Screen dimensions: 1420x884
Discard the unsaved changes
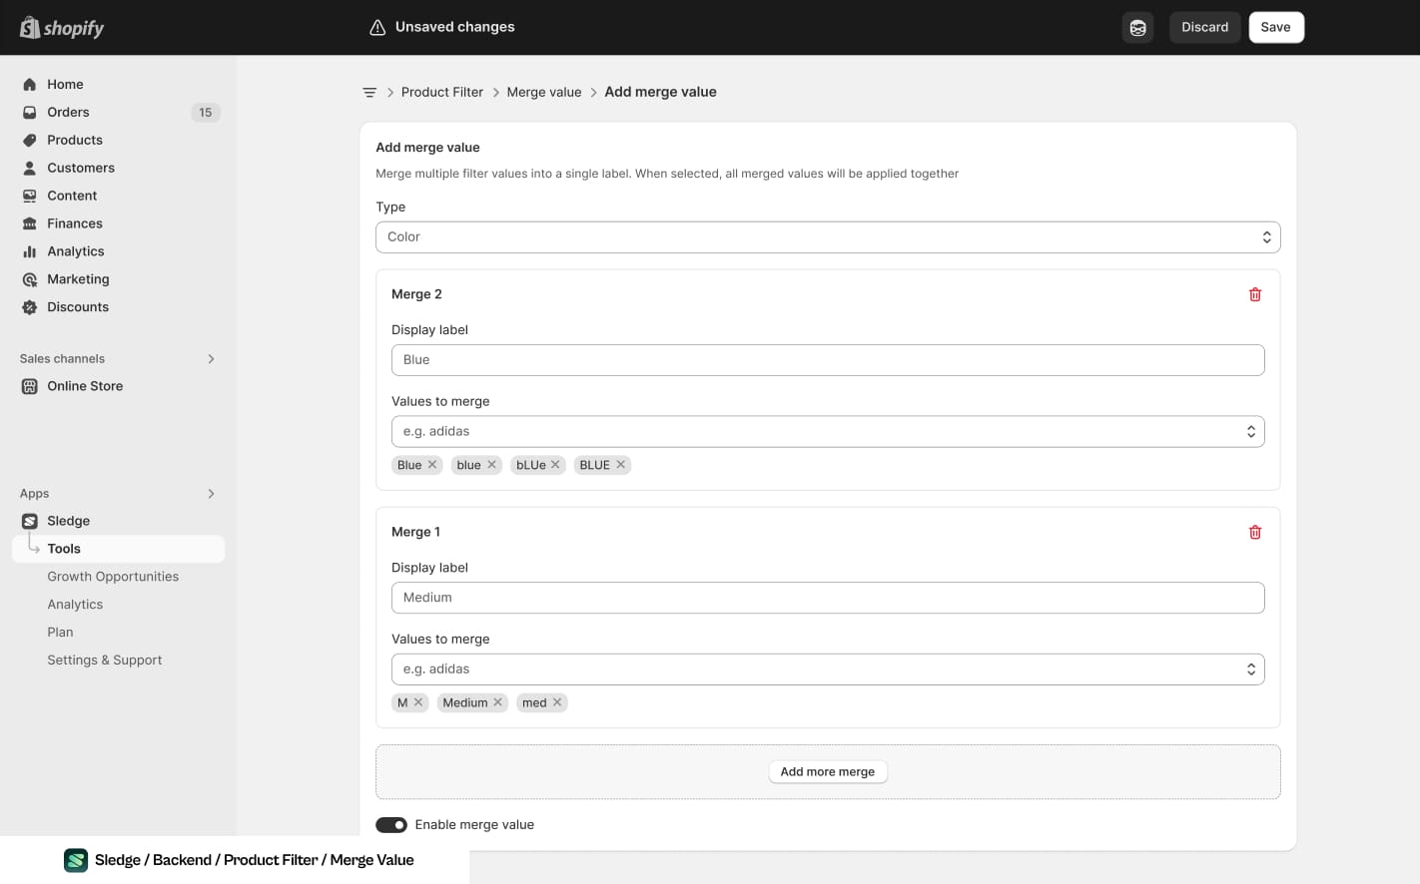(1205, 28)
